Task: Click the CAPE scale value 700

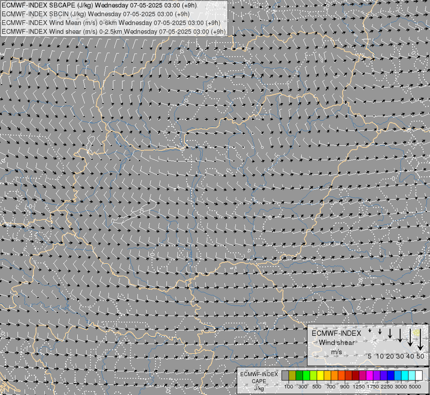Action: coord(331,387)
